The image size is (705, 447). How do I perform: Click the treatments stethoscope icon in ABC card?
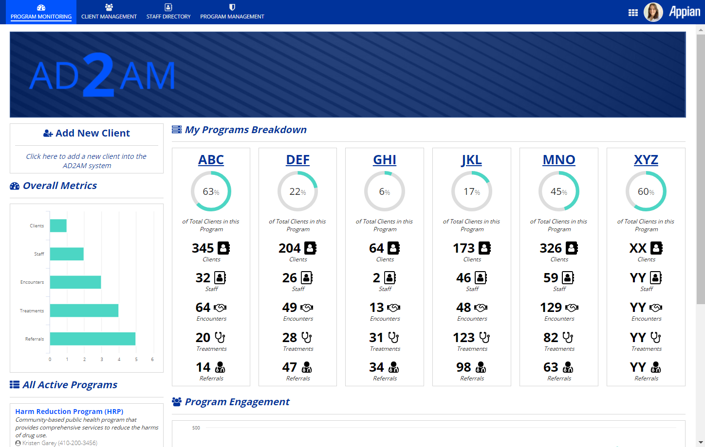click(x=220, y=337)
